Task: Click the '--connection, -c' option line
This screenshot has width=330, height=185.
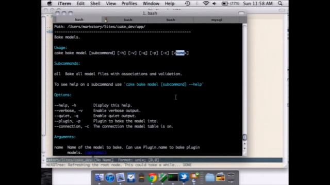Action: pyautogui.click(x=113, y=126)
